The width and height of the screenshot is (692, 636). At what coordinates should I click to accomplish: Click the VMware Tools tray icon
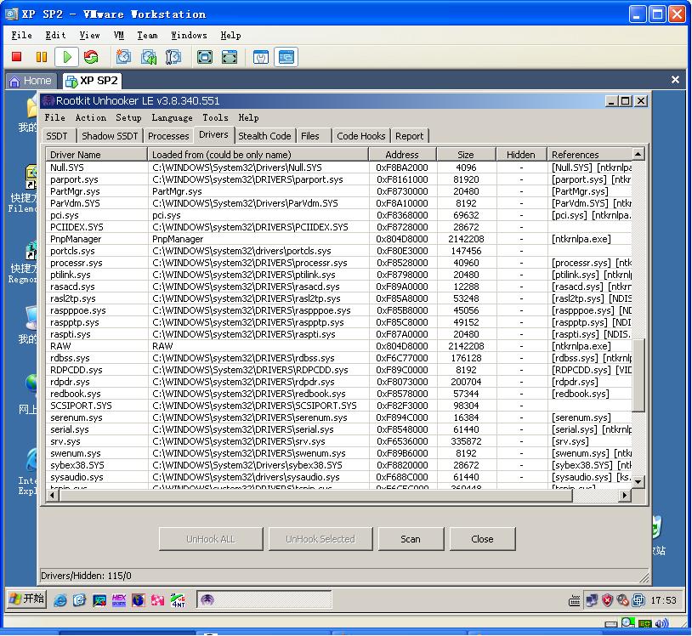(638, 600)
